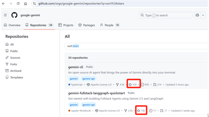
Task: View gemini-cli pull requests 214
Action: (157, 84)
